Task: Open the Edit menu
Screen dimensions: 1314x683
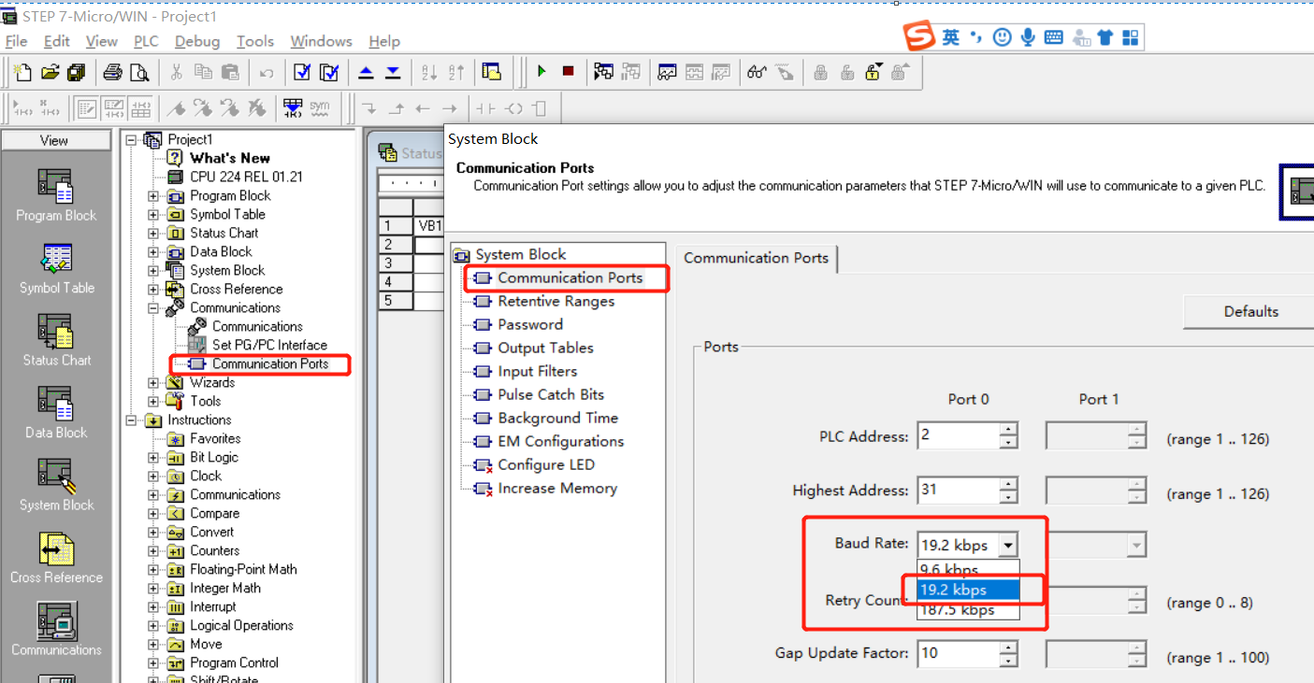Action: (57, 41)
